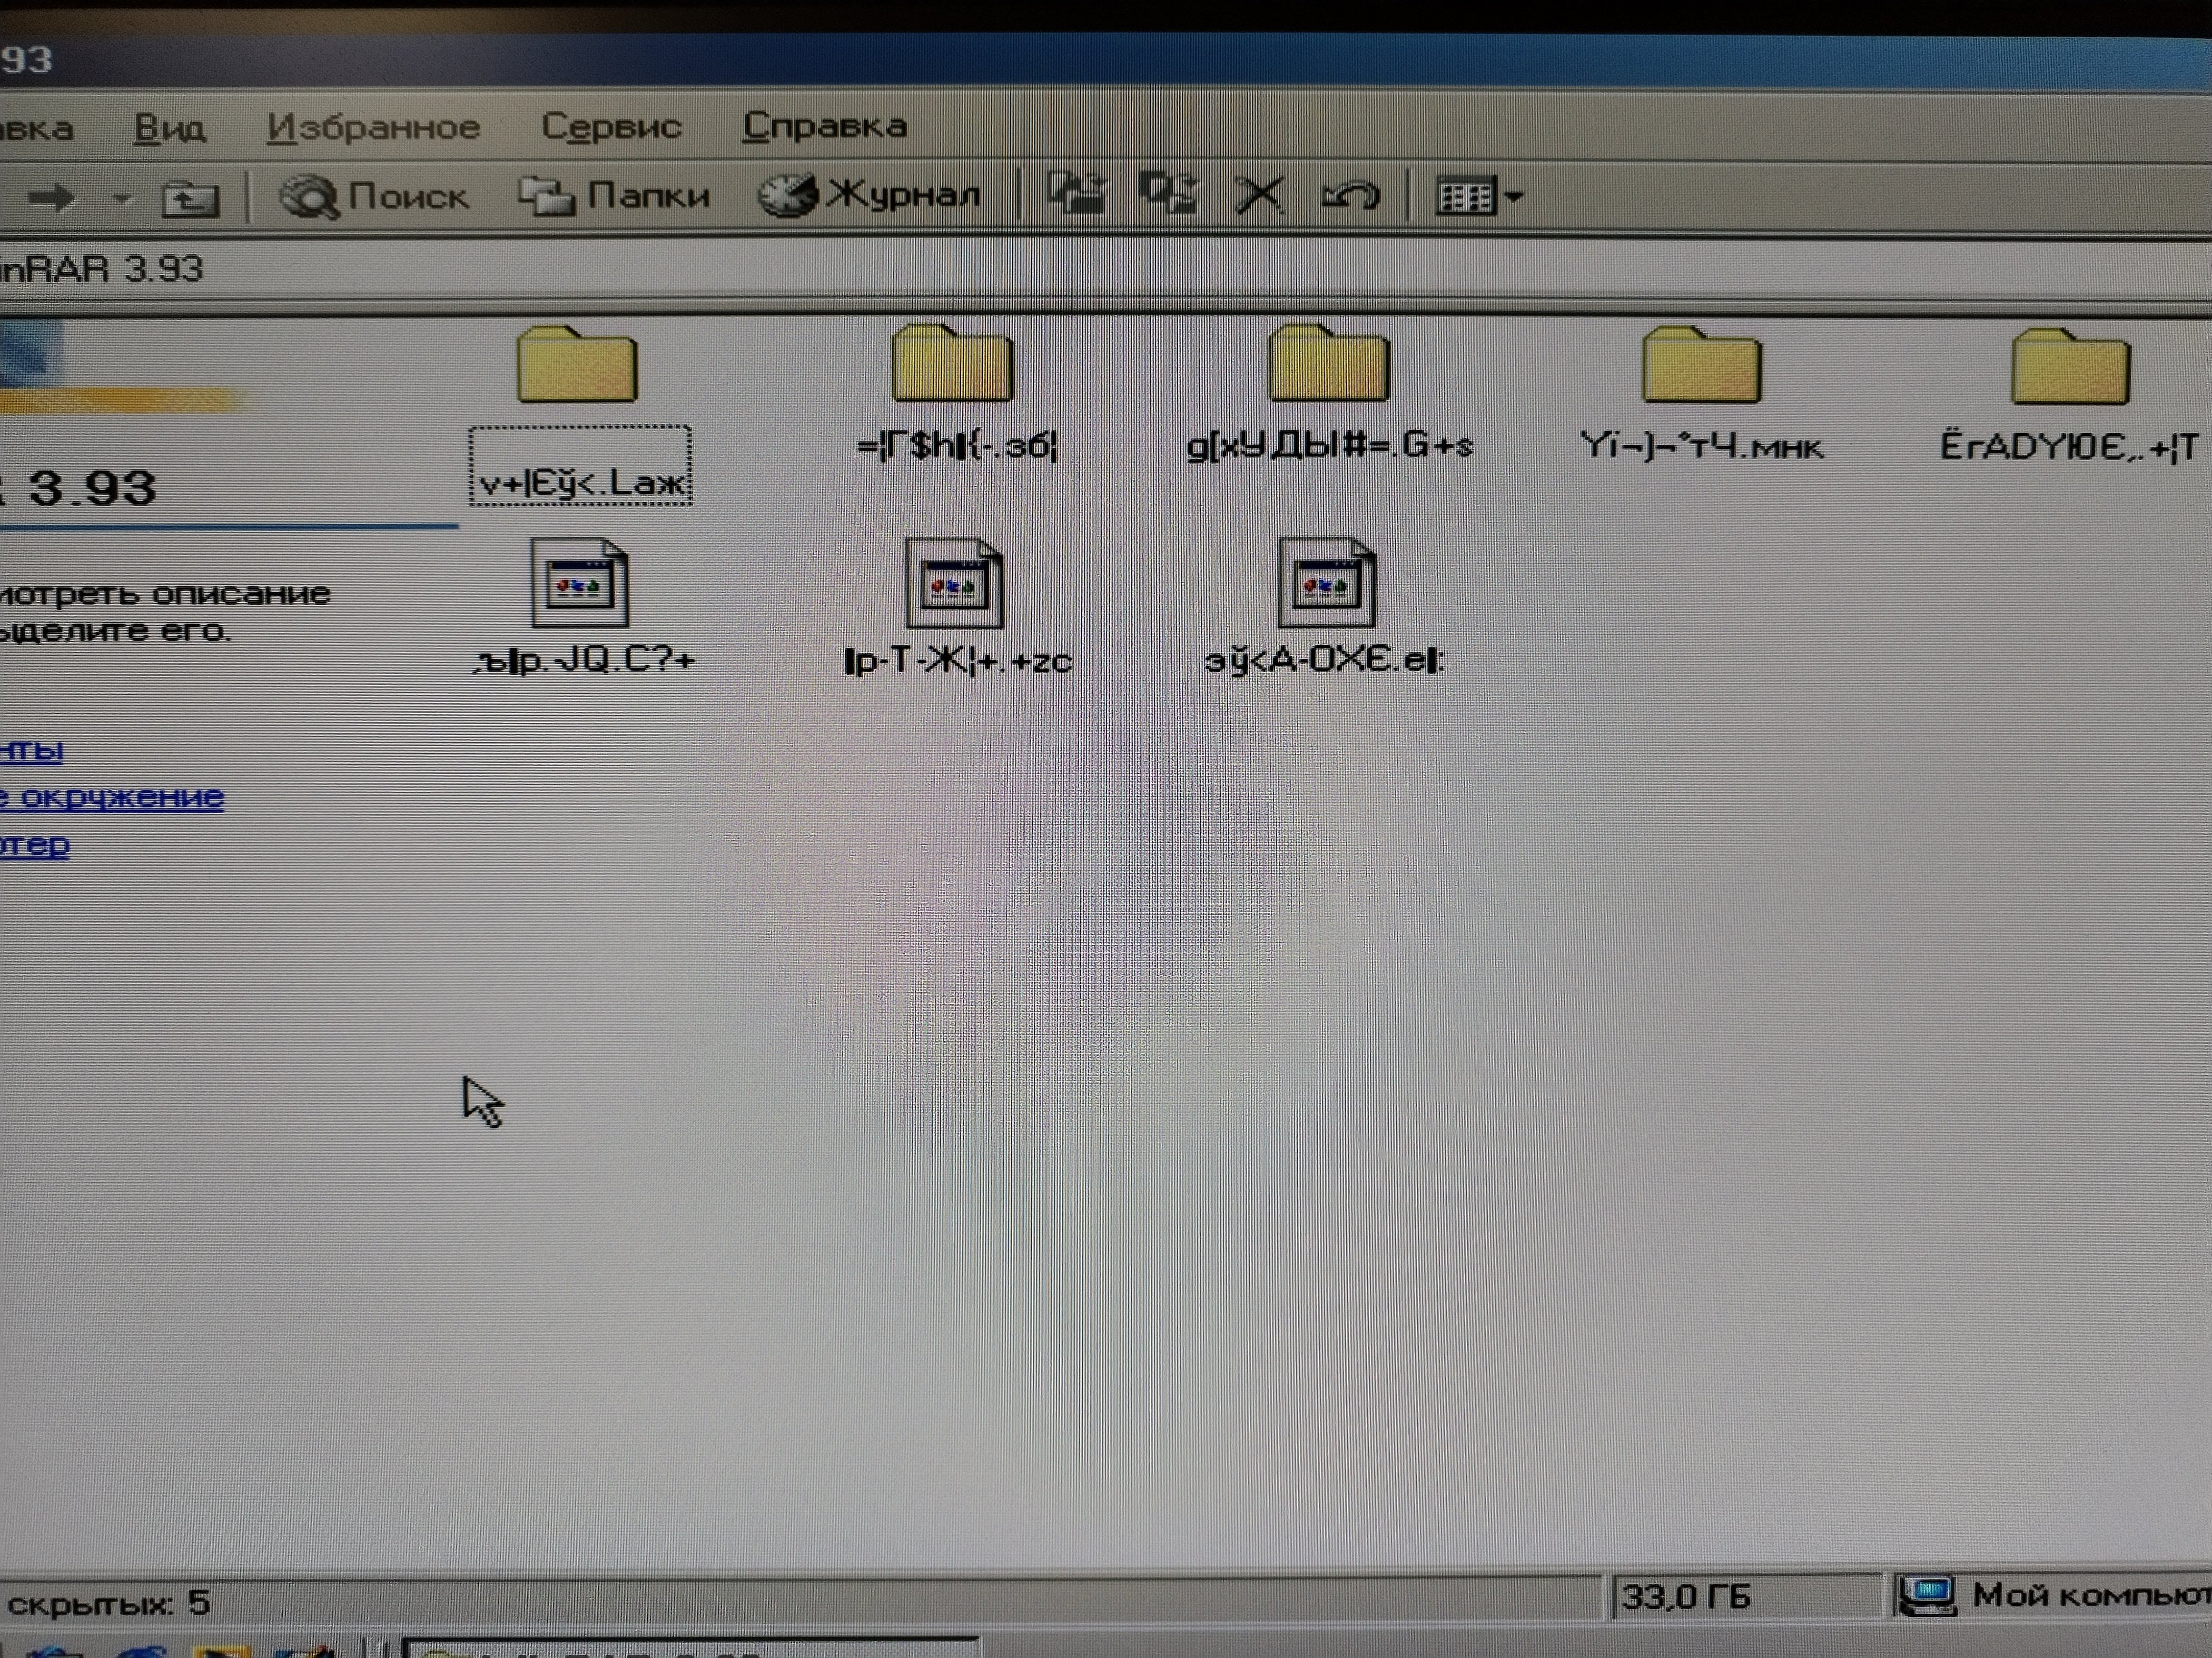This screenshot has height=1658, width=2212.
Task: Click the Copy To folder toolbar icon
Action: 1168,192
